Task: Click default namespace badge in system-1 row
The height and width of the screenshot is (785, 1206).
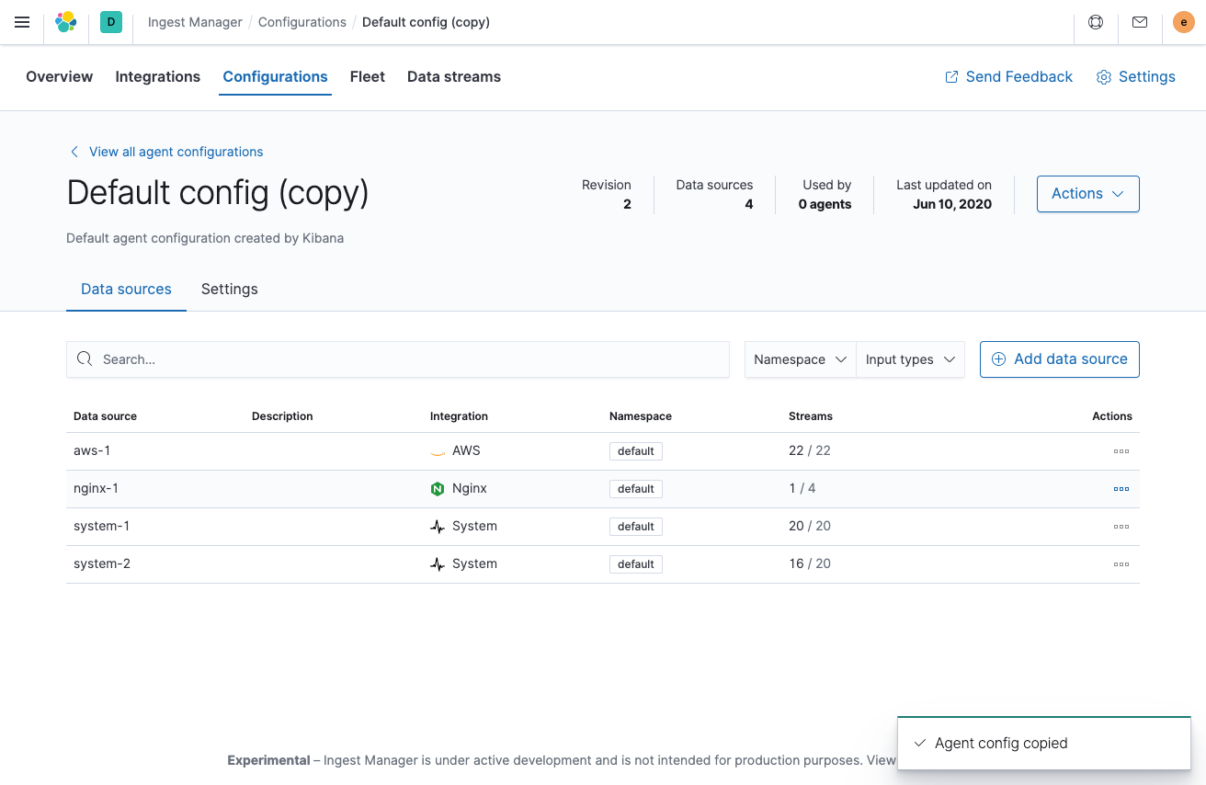Action: (x=635, y=527)
